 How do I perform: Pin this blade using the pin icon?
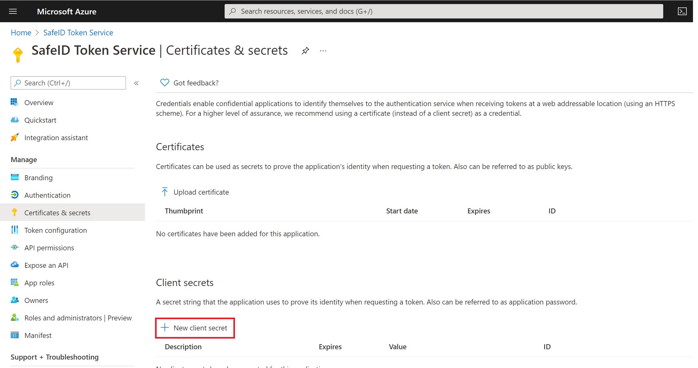[x=305, y=51]
